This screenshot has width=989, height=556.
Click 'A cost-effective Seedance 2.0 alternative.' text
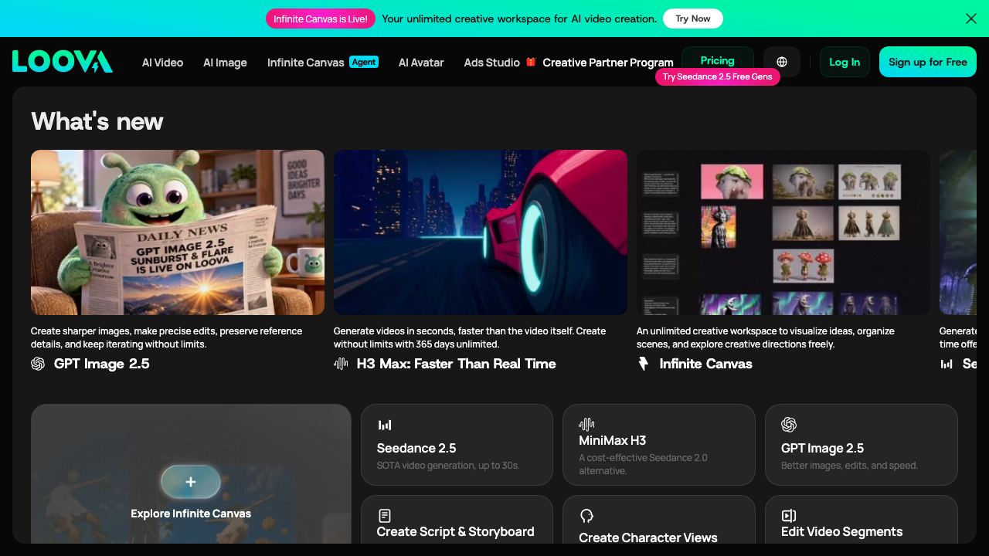(x=644, y=464)
